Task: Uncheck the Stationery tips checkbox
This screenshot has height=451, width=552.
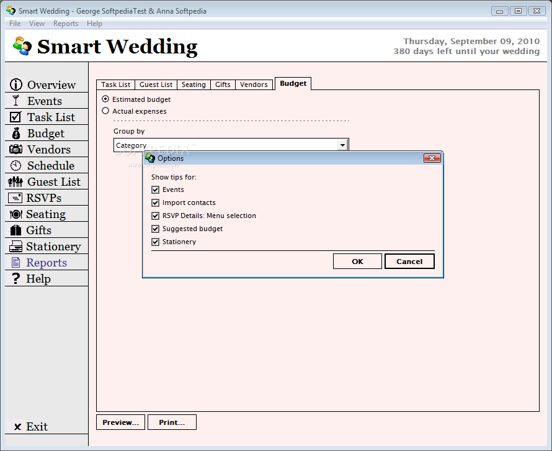Action: pos(155,242)
